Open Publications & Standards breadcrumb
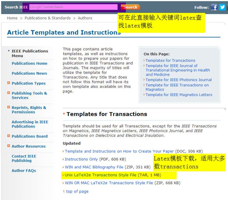The width and height of the screenshot is (228, 200). coord(48,18)
